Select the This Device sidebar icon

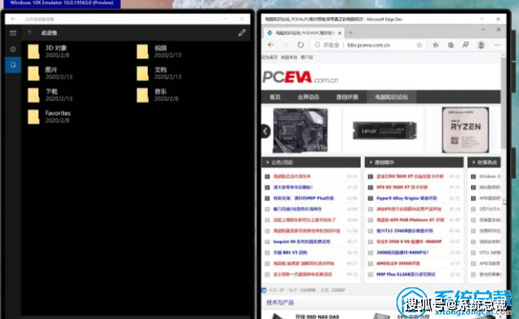coord(13,65)
